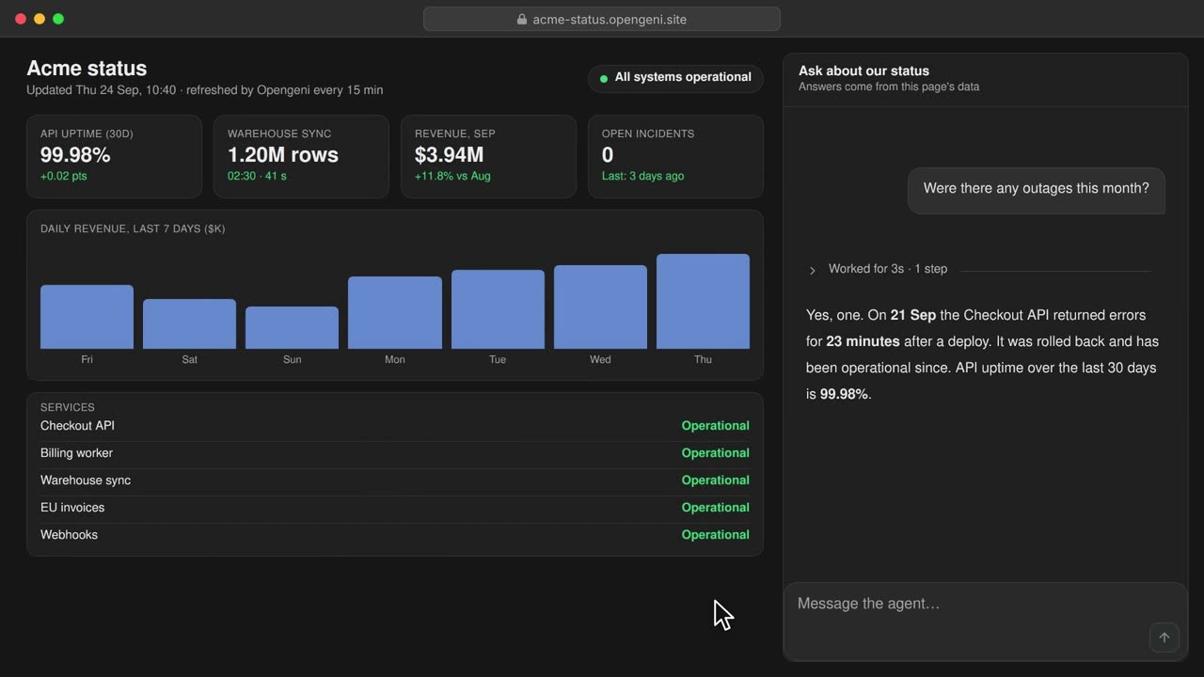Image resolution: width=1204 pixels, height=677 pixels.
Task: Select the Webhooks service row
Action: [395, 535]
